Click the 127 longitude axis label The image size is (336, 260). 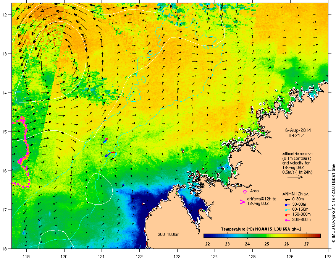[328, 256]
